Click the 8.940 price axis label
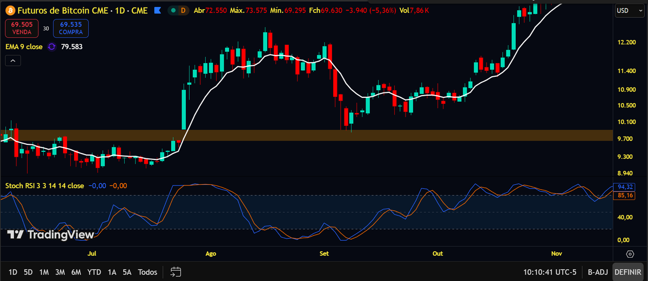 [625, 173]
